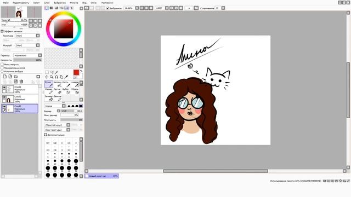Select the Watercolor (Акварель) tool

tap(75, 84)
